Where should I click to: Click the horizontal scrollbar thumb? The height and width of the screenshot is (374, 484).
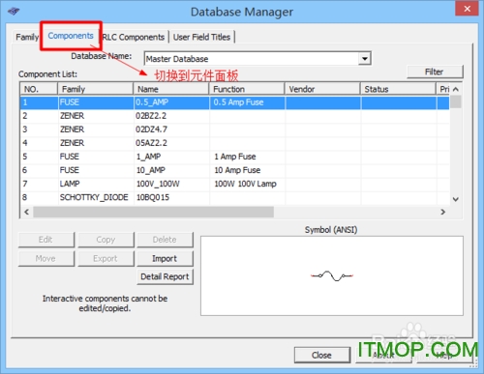pyautogui.click(x=154, y=212)
